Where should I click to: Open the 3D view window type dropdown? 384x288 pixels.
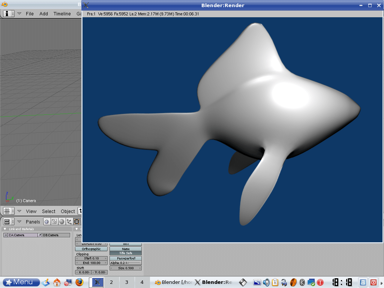tap(9, 211)
